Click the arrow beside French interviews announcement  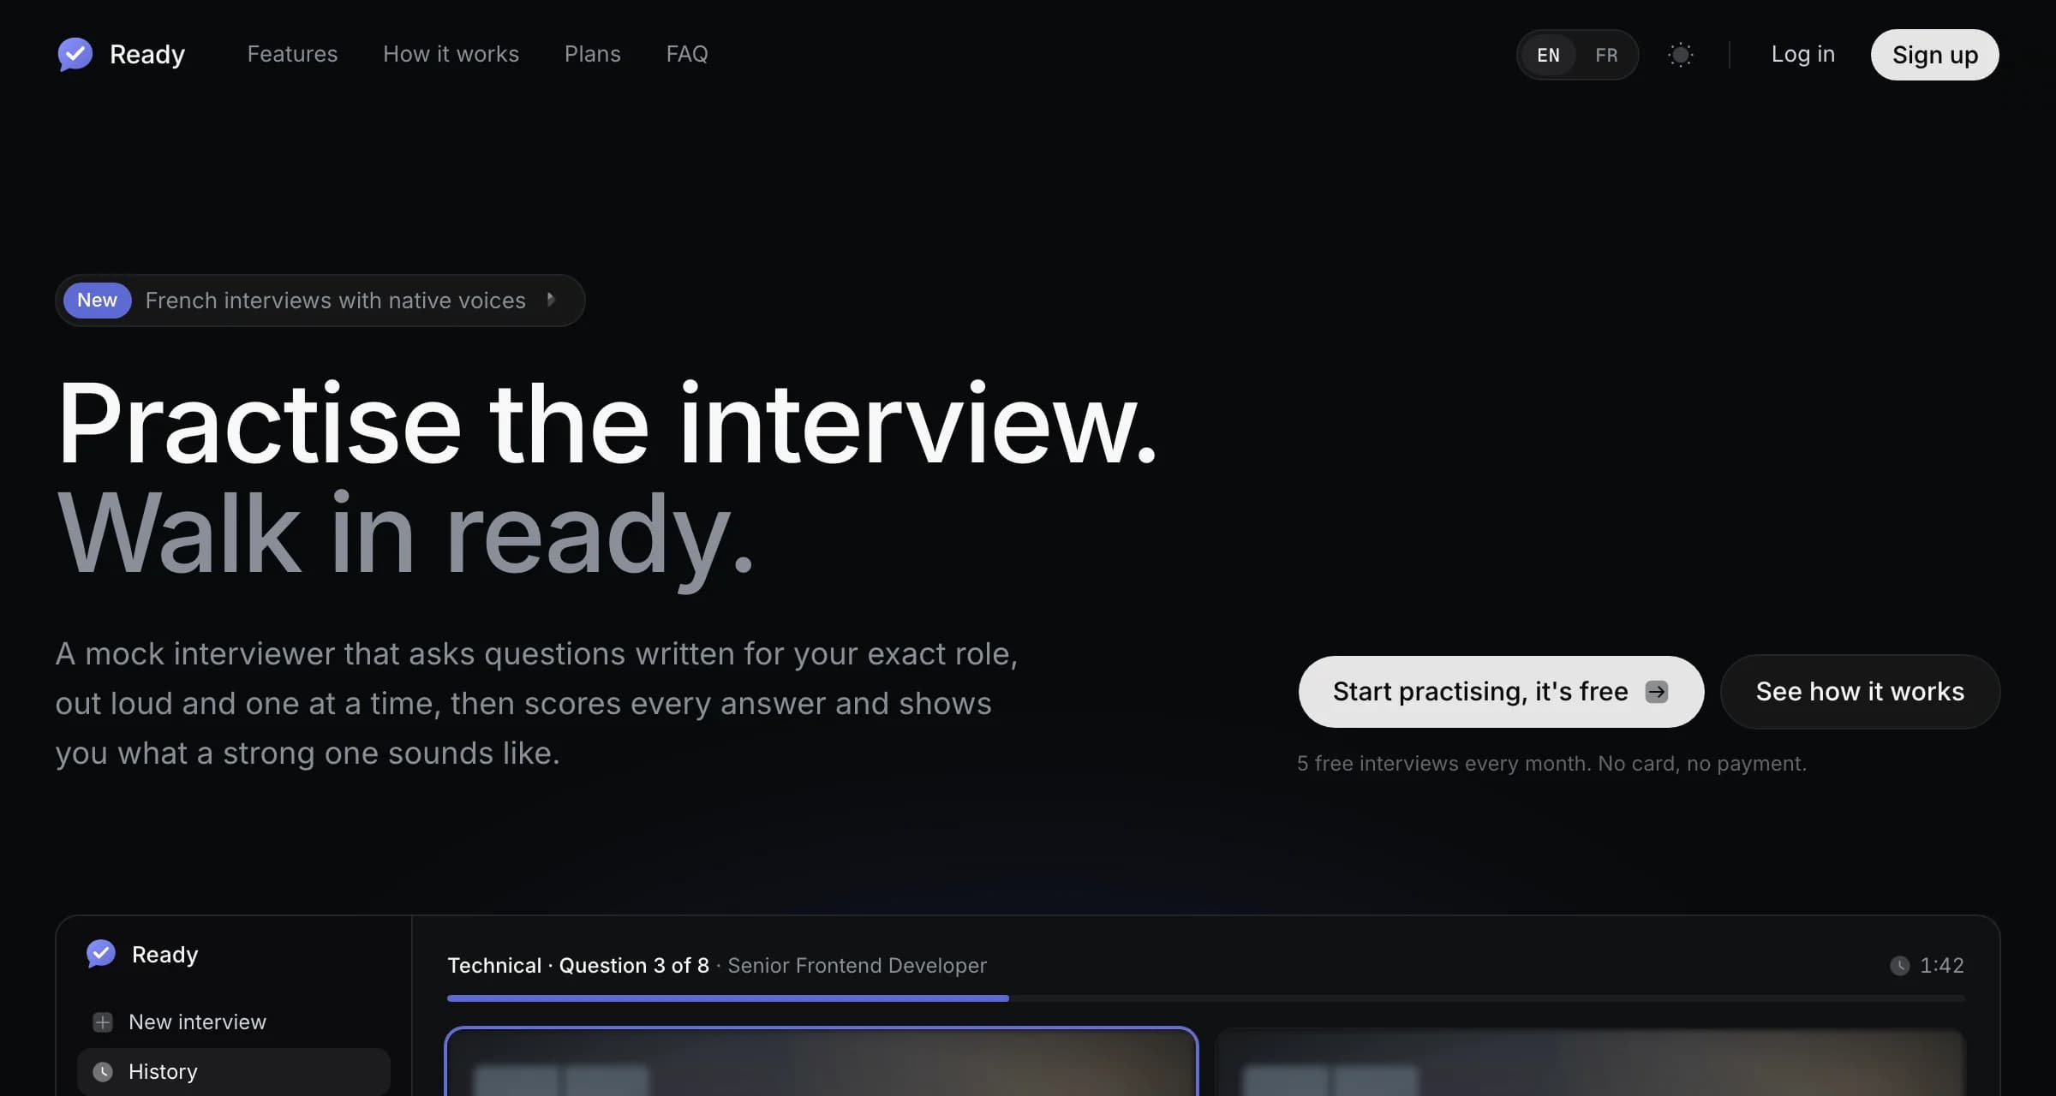pyautogui.click(x=551, y=300)
